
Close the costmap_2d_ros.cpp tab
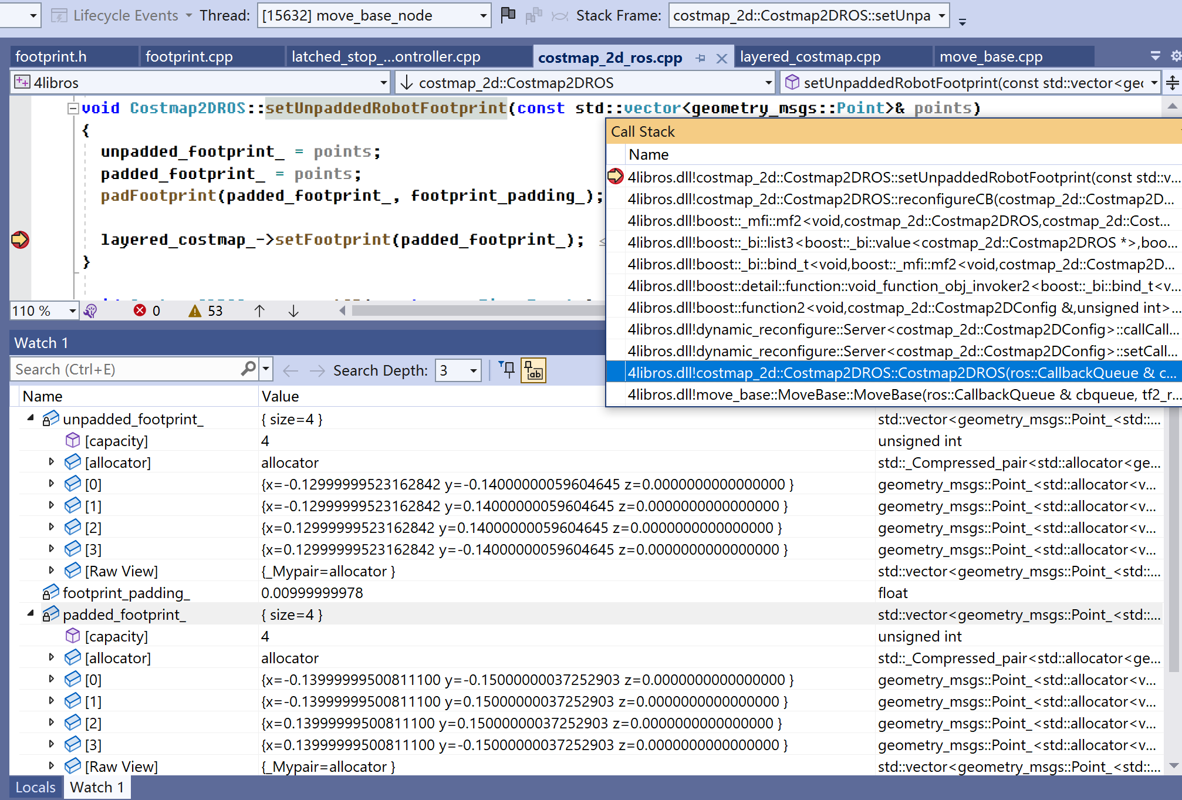tap(722, 58)
